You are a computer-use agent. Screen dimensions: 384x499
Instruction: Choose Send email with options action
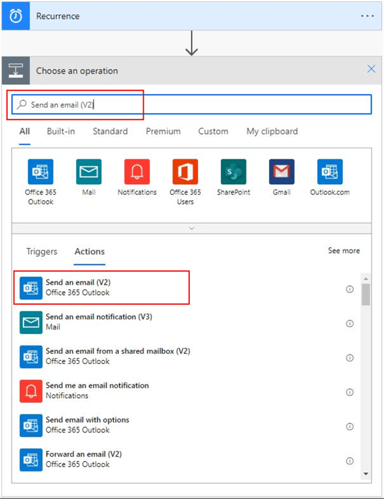coord(187,425)
